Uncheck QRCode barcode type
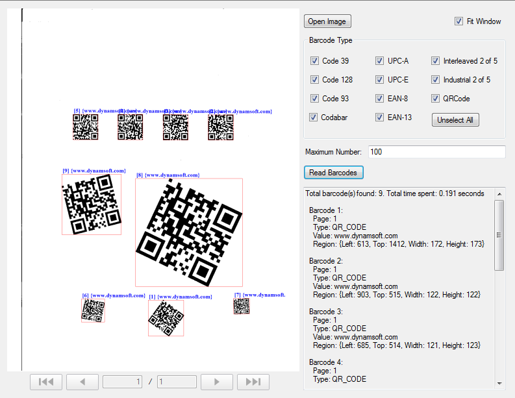The width and height of the screenshot is (515, 398). (436, 98)
